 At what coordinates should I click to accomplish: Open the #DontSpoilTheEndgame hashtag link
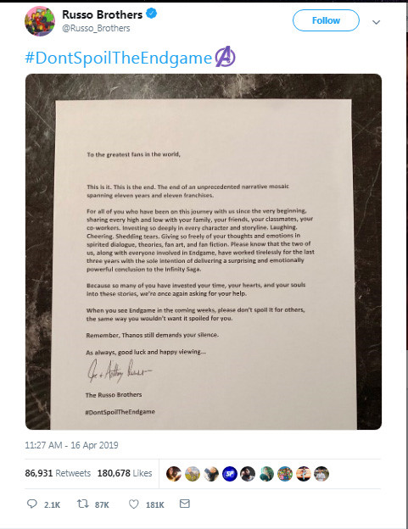click(119, 58)
